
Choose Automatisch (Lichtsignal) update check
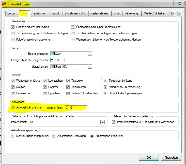tap(54, 136)
